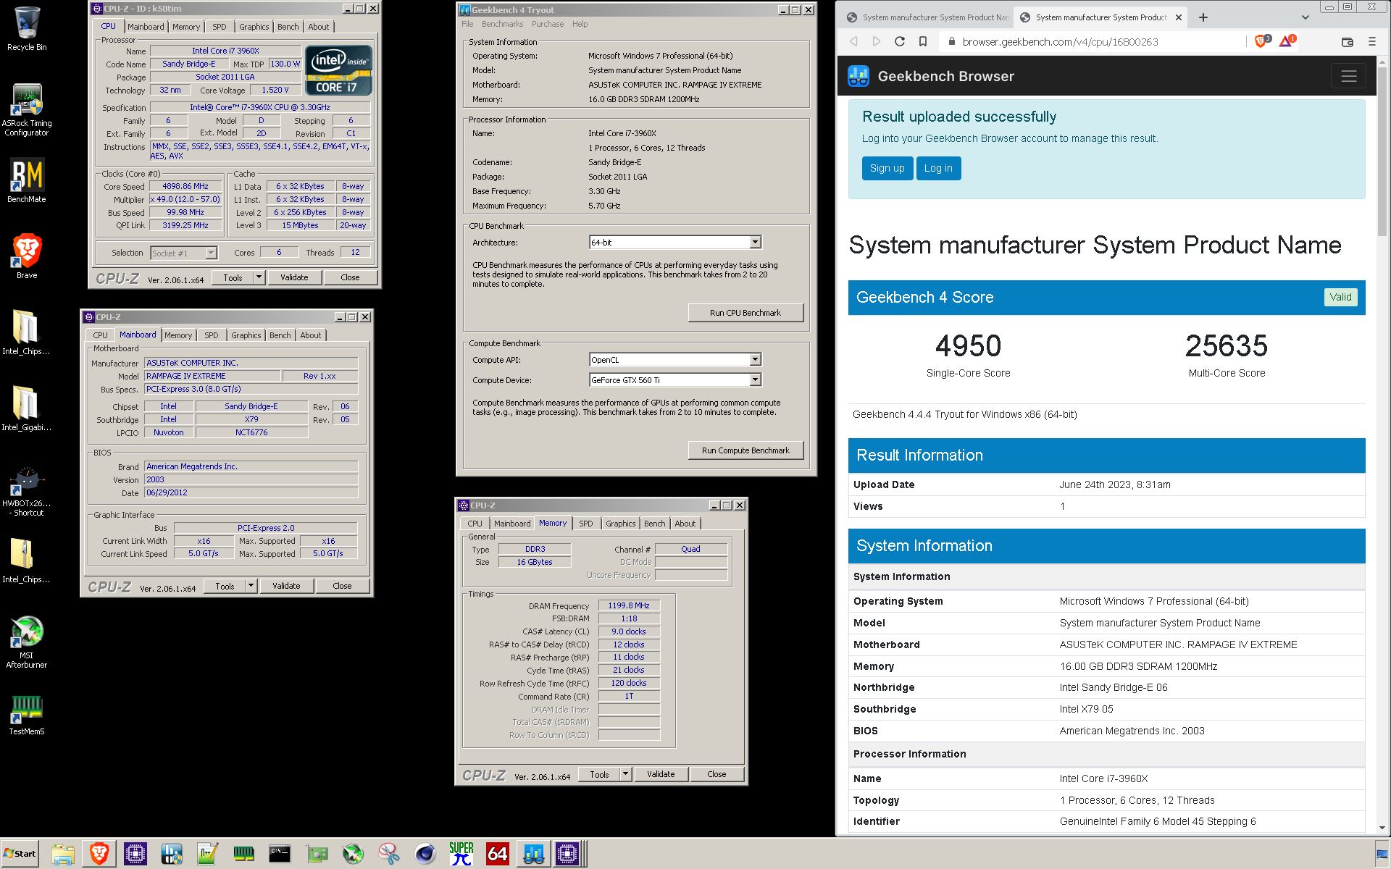The image size is (1391, 869).
Task: Click the Log in button
Action: [938, 168]
